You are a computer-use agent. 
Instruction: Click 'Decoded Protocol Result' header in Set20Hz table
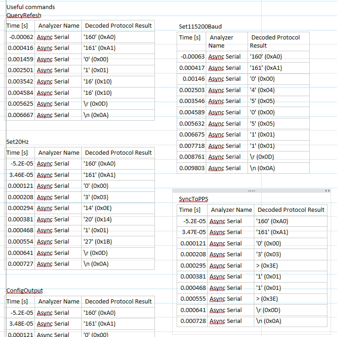tap(119, 153)
